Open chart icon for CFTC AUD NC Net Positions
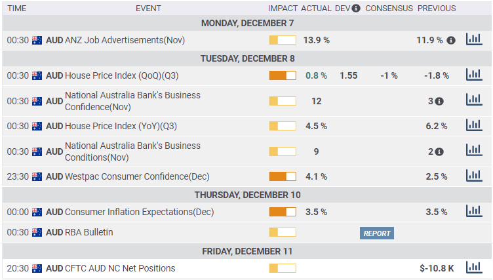The height and width of the screenshot is (280, 493). (x=473, y=268)
